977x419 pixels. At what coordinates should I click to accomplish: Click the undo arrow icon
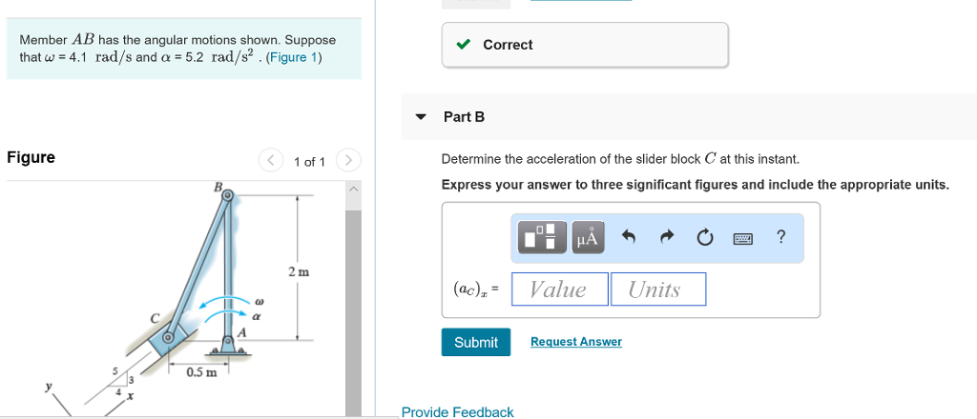629,237
